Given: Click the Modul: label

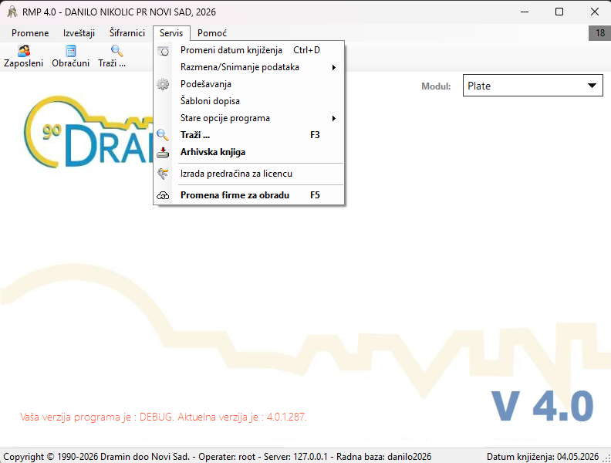Looking at the screenshot, I should tap(436, 86).
